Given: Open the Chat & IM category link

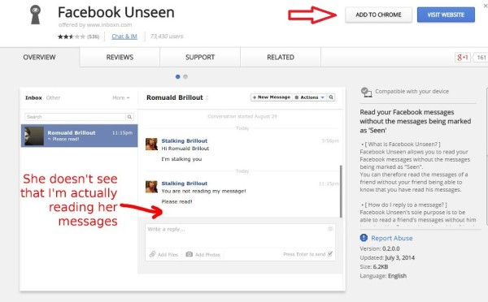Looking at the screenshot, I should point(124,37).
